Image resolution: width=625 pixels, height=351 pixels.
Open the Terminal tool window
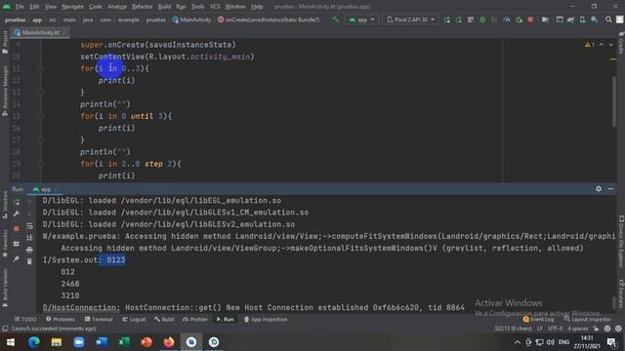pos(99,319)
